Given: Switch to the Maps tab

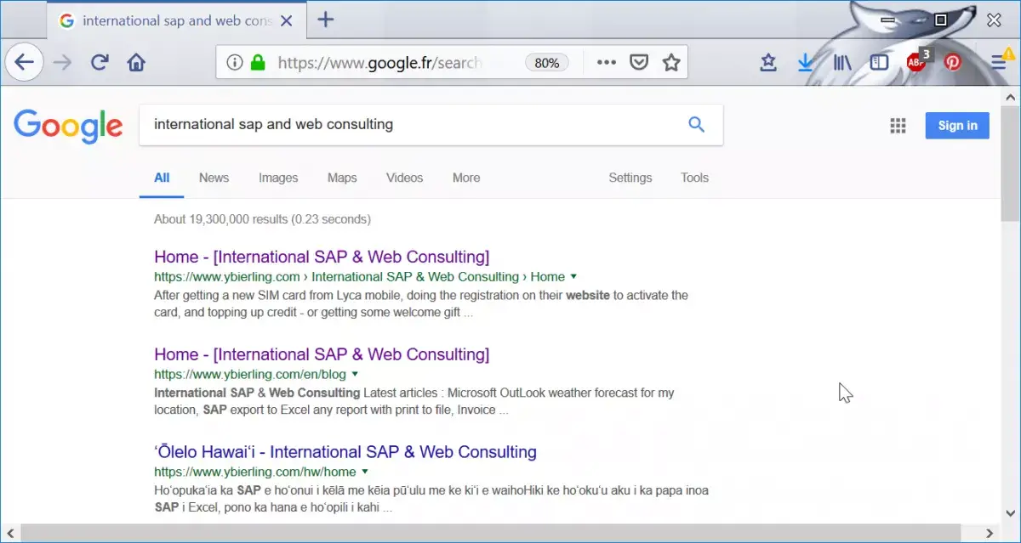Looking at the screenshot, I should [342, 178].
